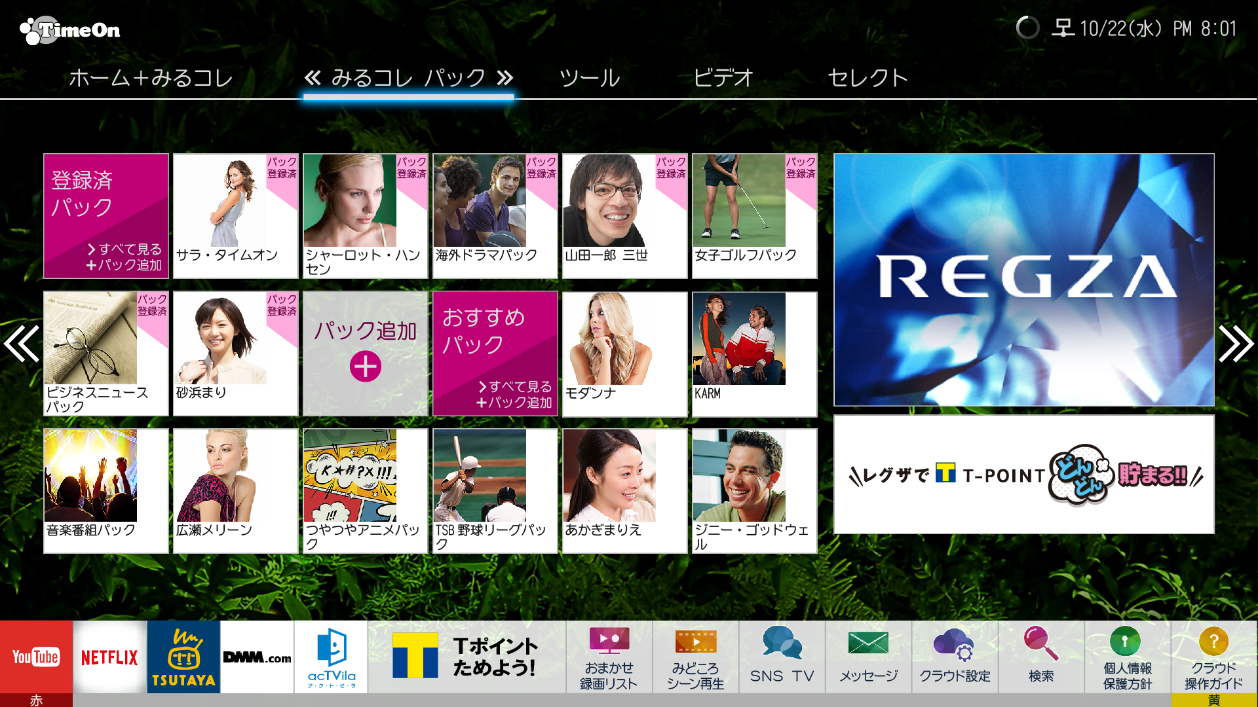Open the Tポイントためよう! banner in bottom bar

pyautogui.click(x=467, y=657)
